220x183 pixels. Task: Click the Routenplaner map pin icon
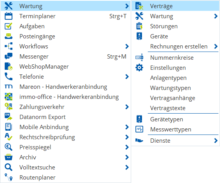[9, 177]
